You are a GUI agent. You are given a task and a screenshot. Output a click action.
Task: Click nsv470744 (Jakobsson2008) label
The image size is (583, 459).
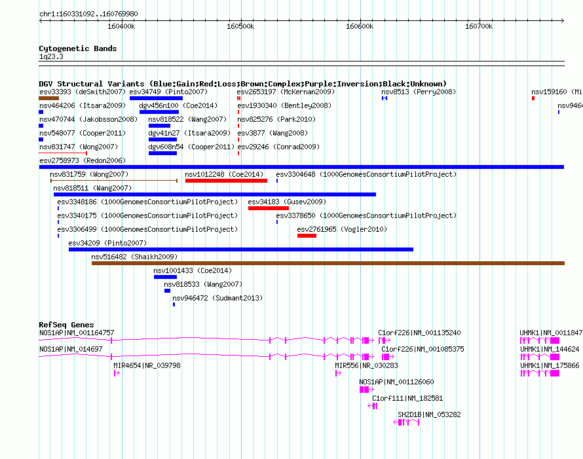pos(88,119)
